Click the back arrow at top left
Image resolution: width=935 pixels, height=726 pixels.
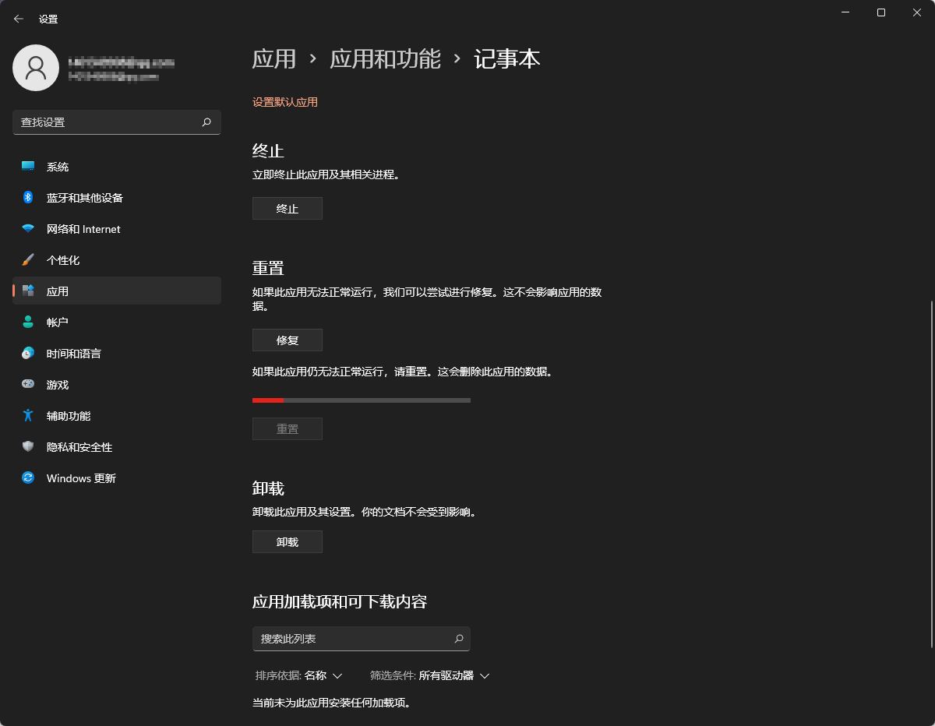19,18
